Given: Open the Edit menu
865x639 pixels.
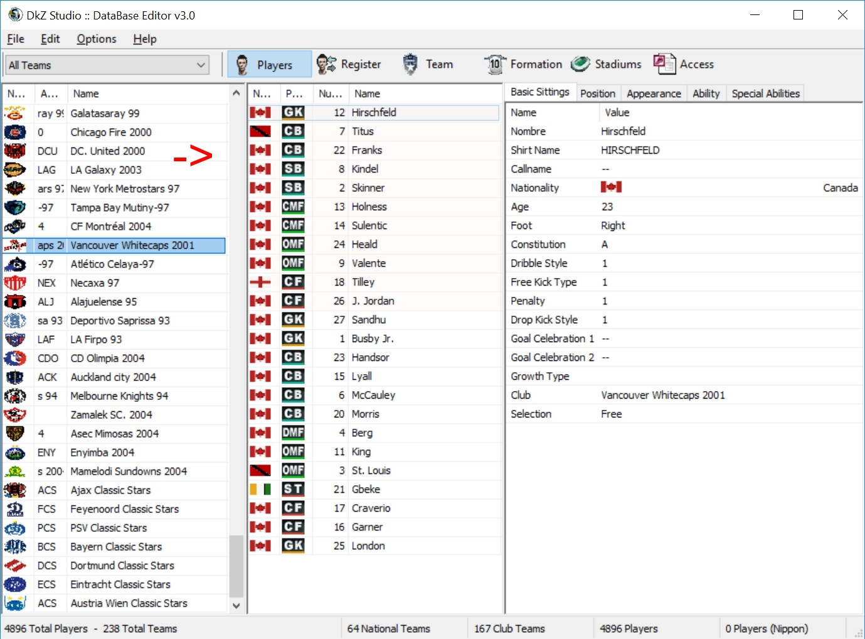Looking at the screenshot, I should coord(50,39).
